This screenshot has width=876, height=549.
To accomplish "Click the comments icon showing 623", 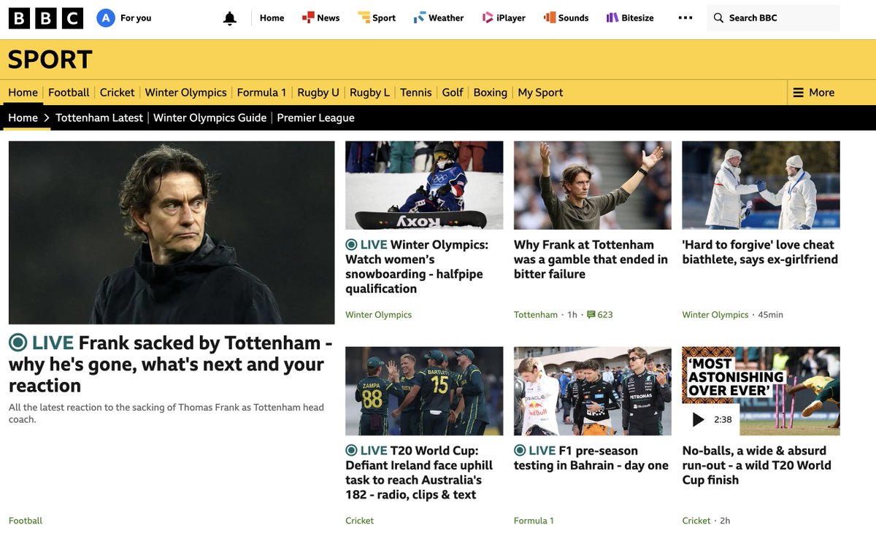I will (x=591, y=315).
